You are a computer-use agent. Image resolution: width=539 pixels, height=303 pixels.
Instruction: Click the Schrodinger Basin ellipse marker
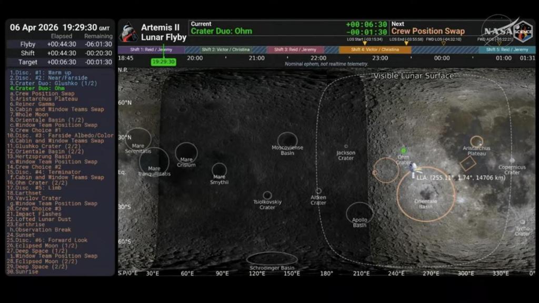[x=272, y=259]
